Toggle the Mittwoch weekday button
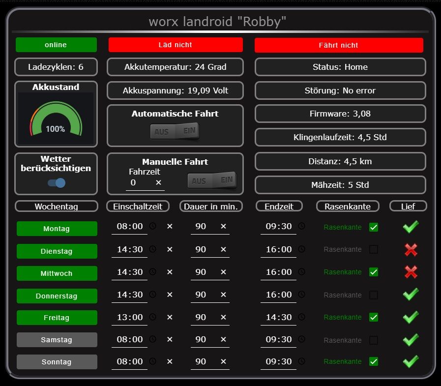 pyautogui.click(x=57, y=273)
